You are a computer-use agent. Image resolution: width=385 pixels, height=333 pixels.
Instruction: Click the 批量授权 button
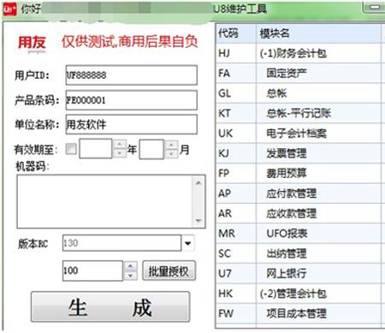(x=169, y=271)
